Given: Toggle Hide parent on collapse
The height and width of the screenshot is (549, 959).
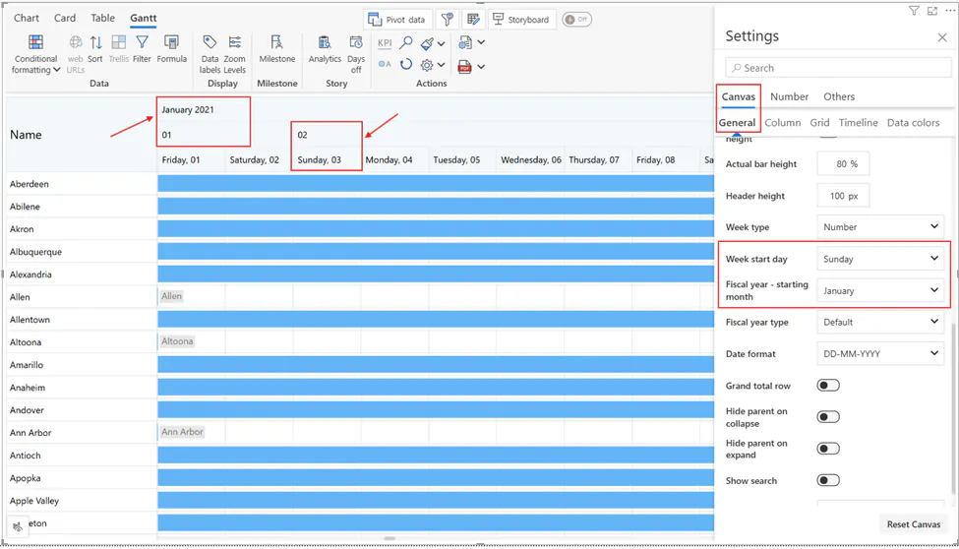Looking at the screenshot, I should point(828,417).
